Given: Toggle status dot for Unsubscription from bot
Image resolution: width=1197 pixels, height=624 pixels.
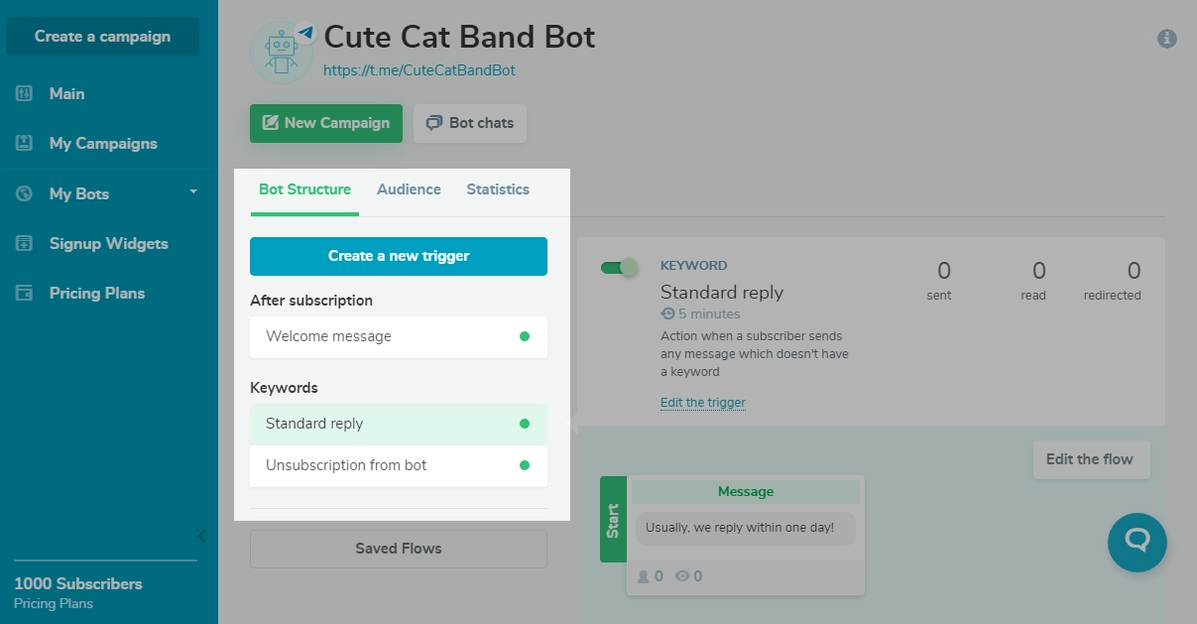Looking at the screenshot, I should pos(525,466).
